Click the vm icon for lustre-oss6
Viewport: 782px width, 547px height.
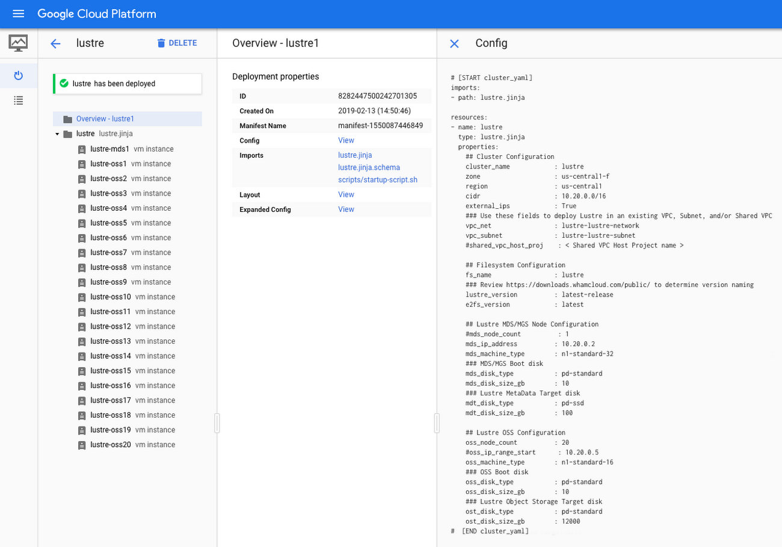(82, 238)
